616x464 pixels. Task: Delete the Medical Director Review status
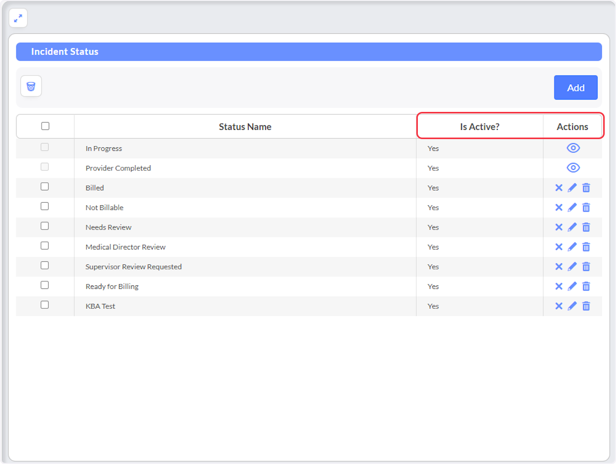click(586, 247)
